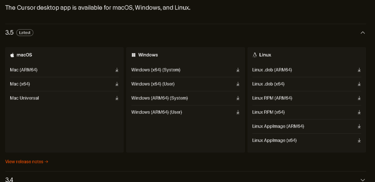
Task: Choose Windows (x64) (User) installer label
Action: pos(153,84)
